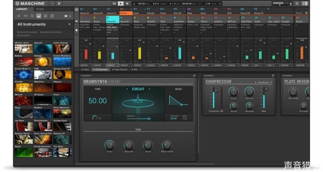Select the Massive instrument thumbnail
Image resolution: width=323 pixels, height=172 pixels.
point(63,87)
